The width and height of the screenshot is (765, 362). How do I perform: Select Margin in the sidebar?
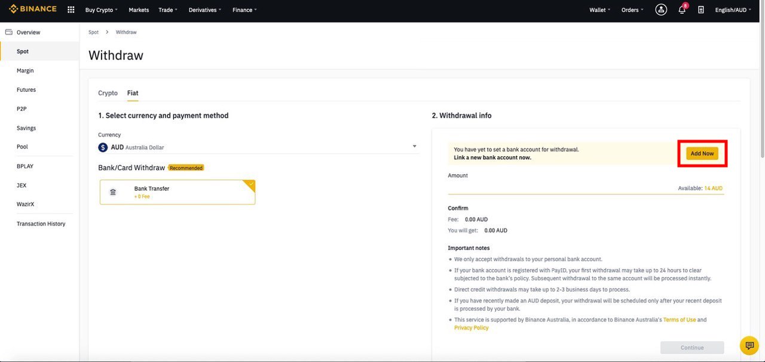(39, 70)
